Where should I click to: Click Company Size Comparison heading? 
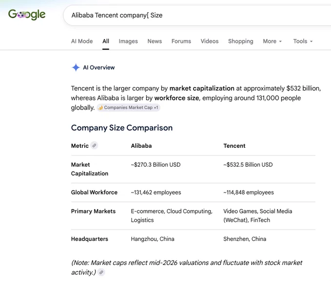[122, 128]
